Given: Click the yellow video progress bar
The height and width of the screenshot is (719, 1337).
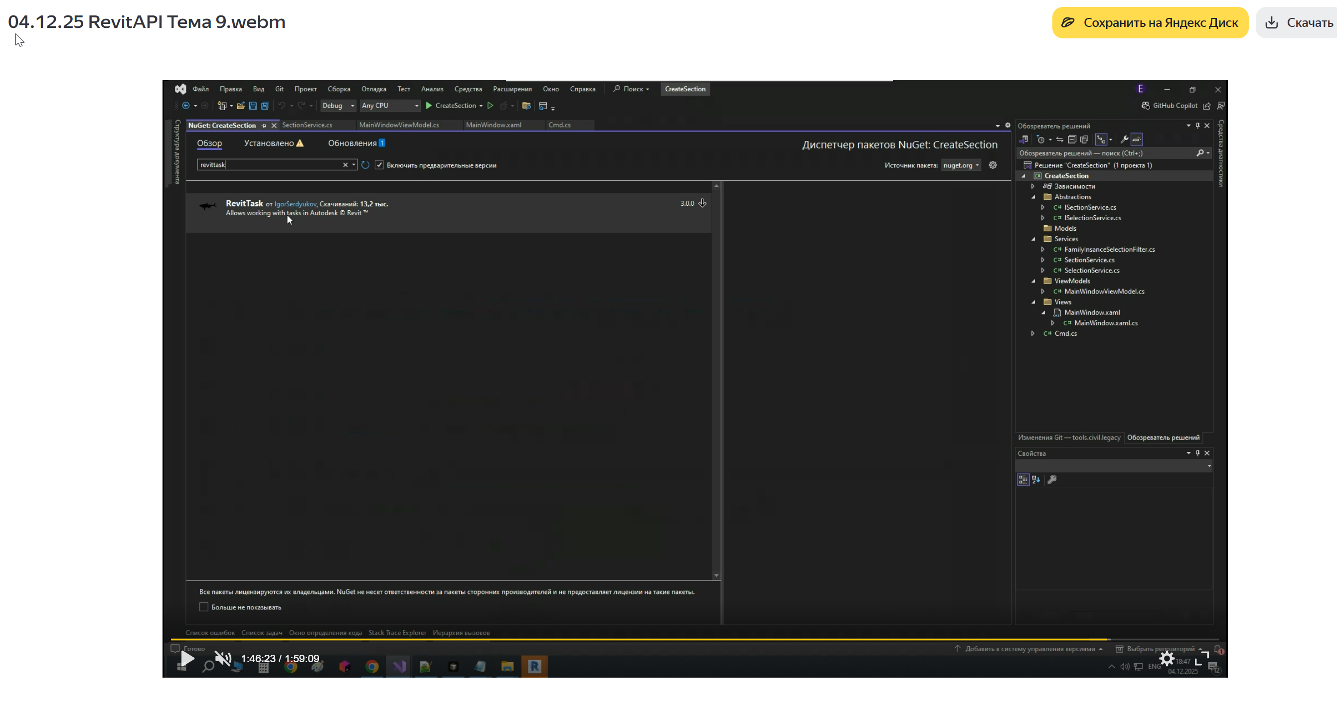Looking at the screenshot, I should click(x=623, y=639).
